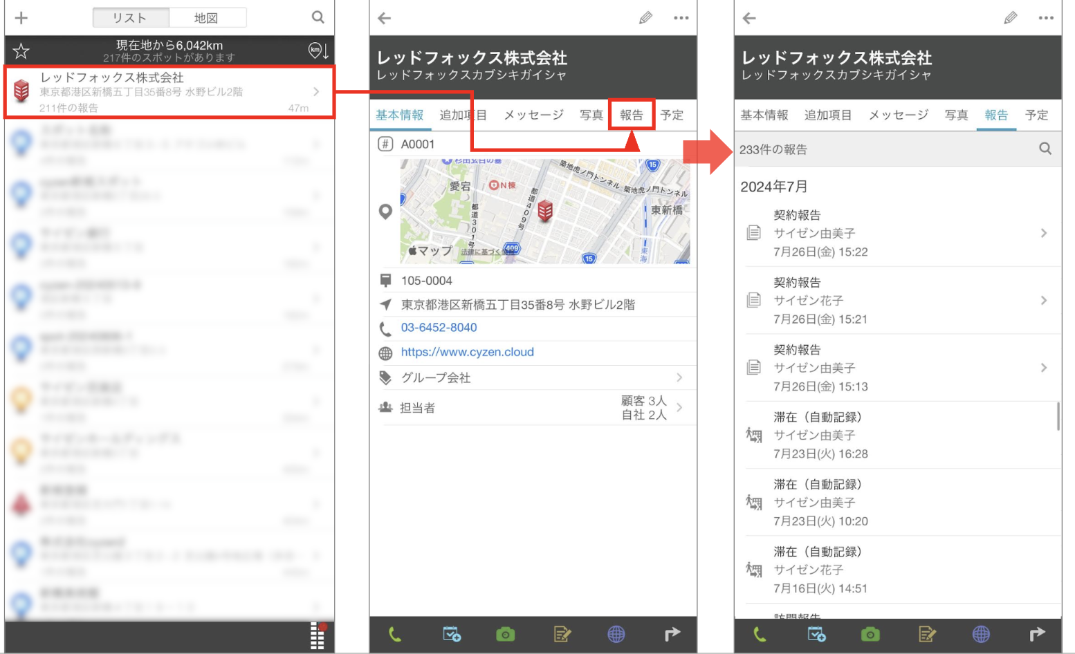
Task: Select the 追加項目 tab on right screen
Action: pos(828,115)
